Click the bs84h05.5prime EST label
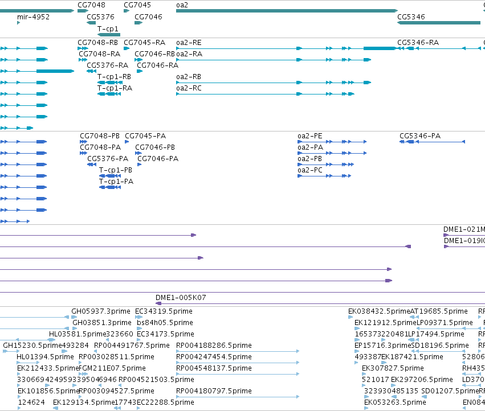485x411 pixels. point(165,323)
